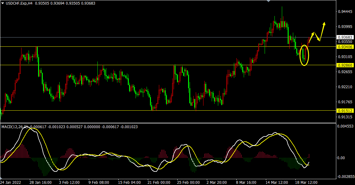The image size is (355, 185).
Task: Click the 25 Feb 00:00 time label
Action: tap(188, 183)
